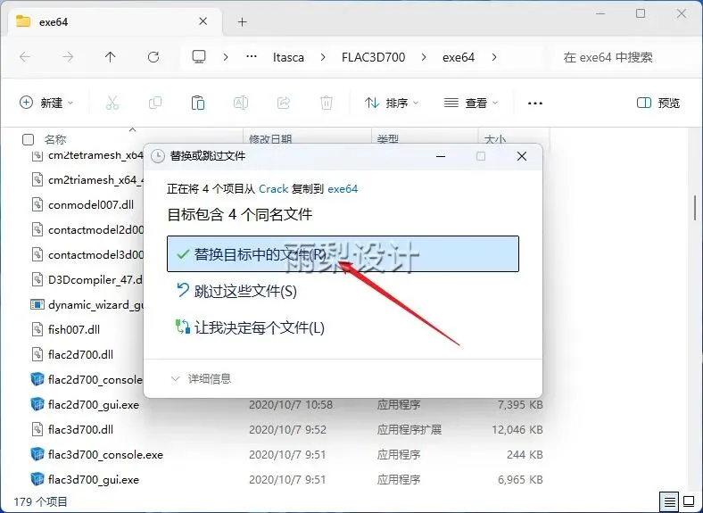Choose Replace the files in destination (R)
The height and width of the screenshot is (513, 703).
(x=343, y=253)
